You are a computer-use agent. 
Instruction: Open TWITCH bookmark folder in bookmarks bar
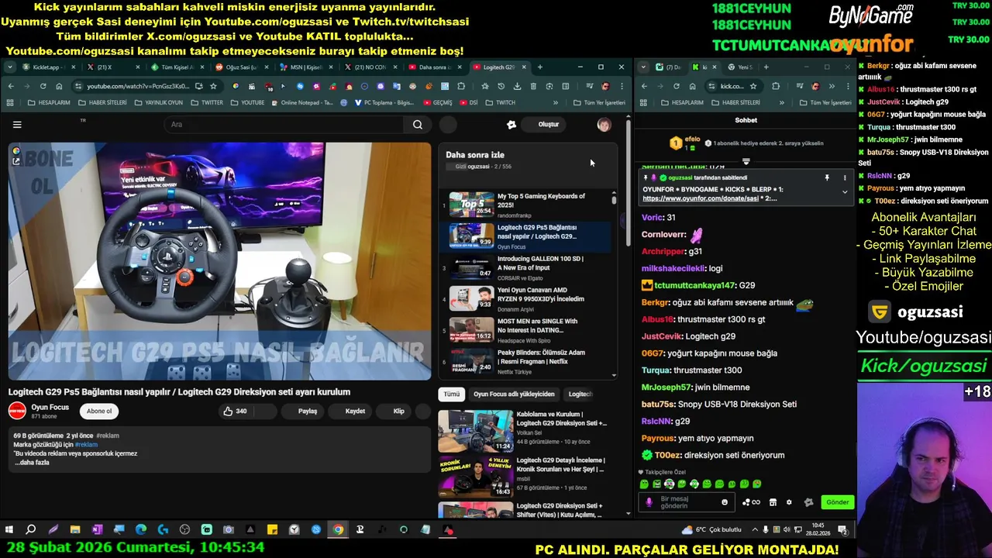tap(501, 102)
